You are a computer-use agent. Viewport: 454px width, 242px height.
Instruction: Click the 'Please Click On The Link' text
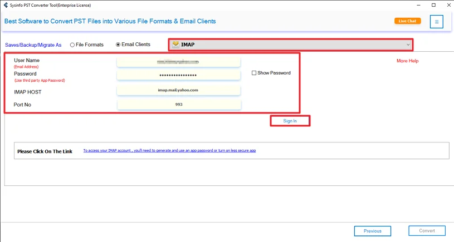point(45,151)
